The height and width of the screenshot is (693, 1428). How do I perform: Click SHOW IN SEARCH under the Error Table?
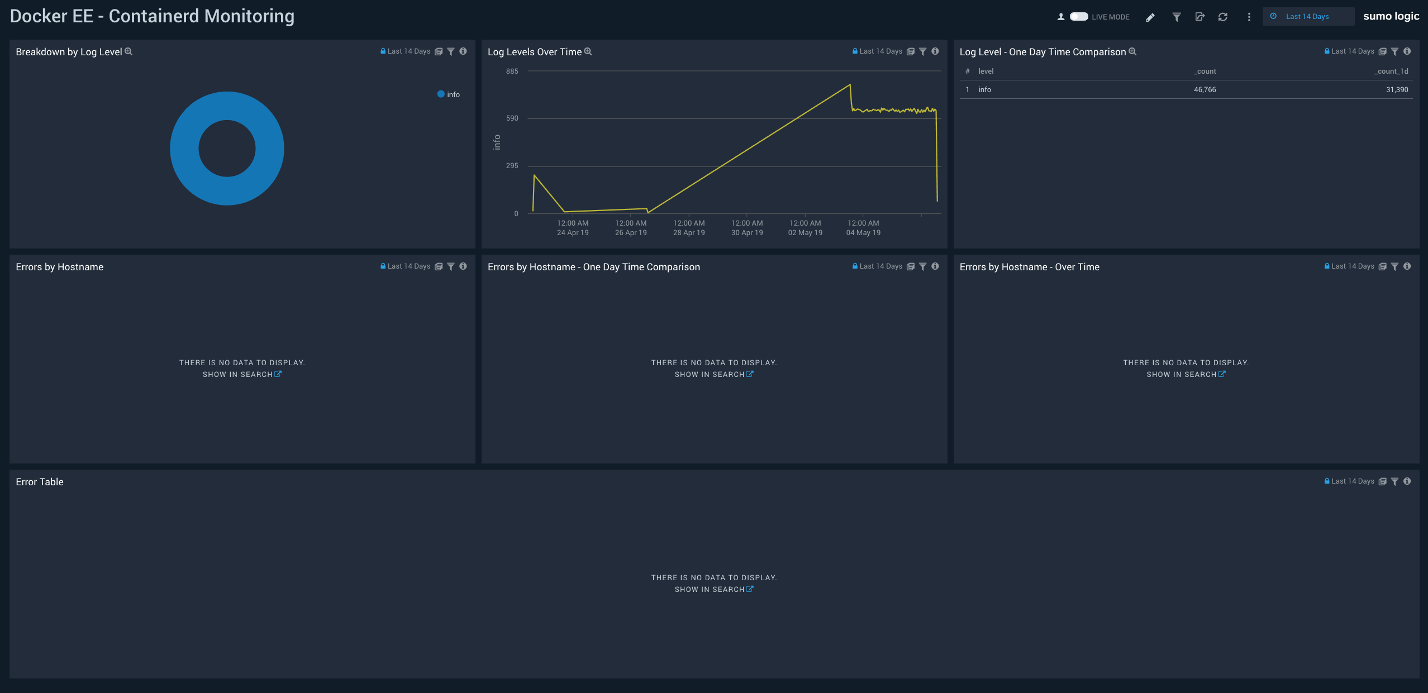(x=714, y=589)
